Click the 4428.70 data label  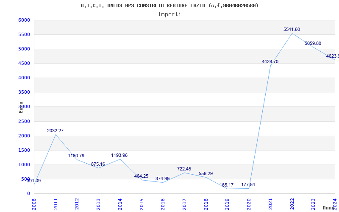tap(270, 61)
